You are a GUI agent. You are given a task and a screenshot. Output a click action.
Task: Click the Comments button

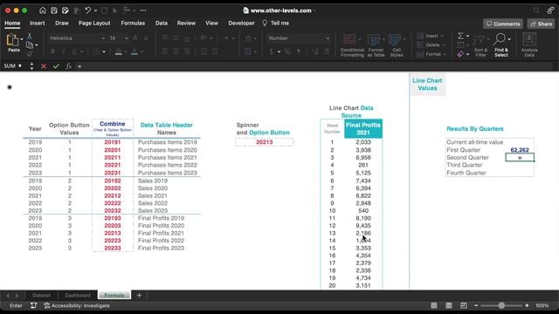(503, 24)
